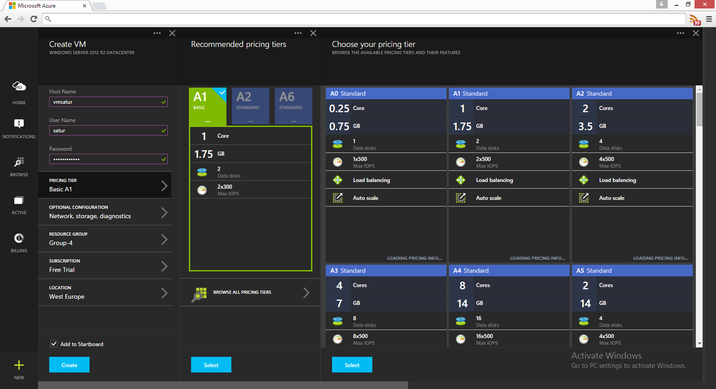Open Notifications icon in sidebar
716x389 pixels.
tap(19, 124)
